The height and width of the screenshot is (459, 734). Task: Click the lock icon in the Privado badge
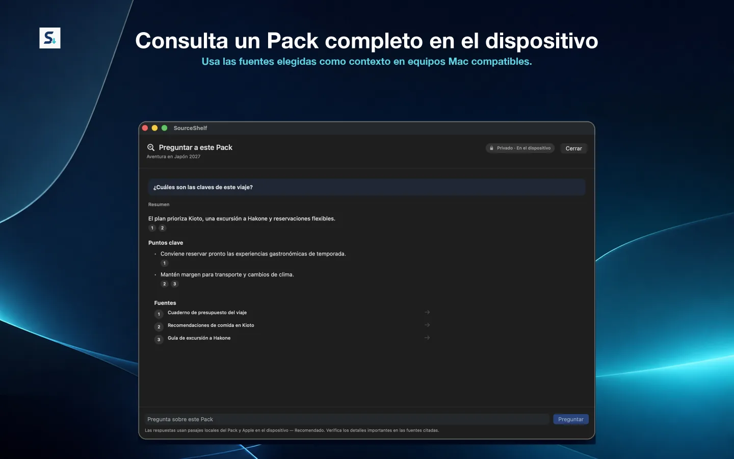tap(491, 148)
